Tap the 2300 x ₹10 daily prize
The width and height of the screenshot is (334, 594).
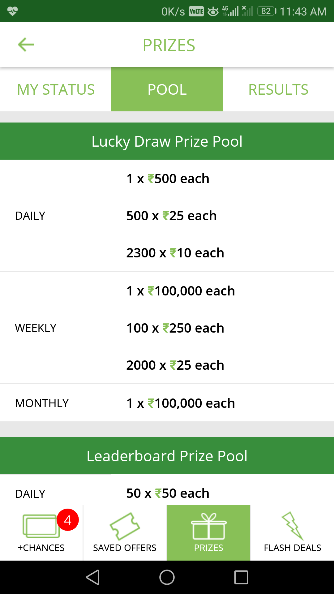click(x=175, y=253)
